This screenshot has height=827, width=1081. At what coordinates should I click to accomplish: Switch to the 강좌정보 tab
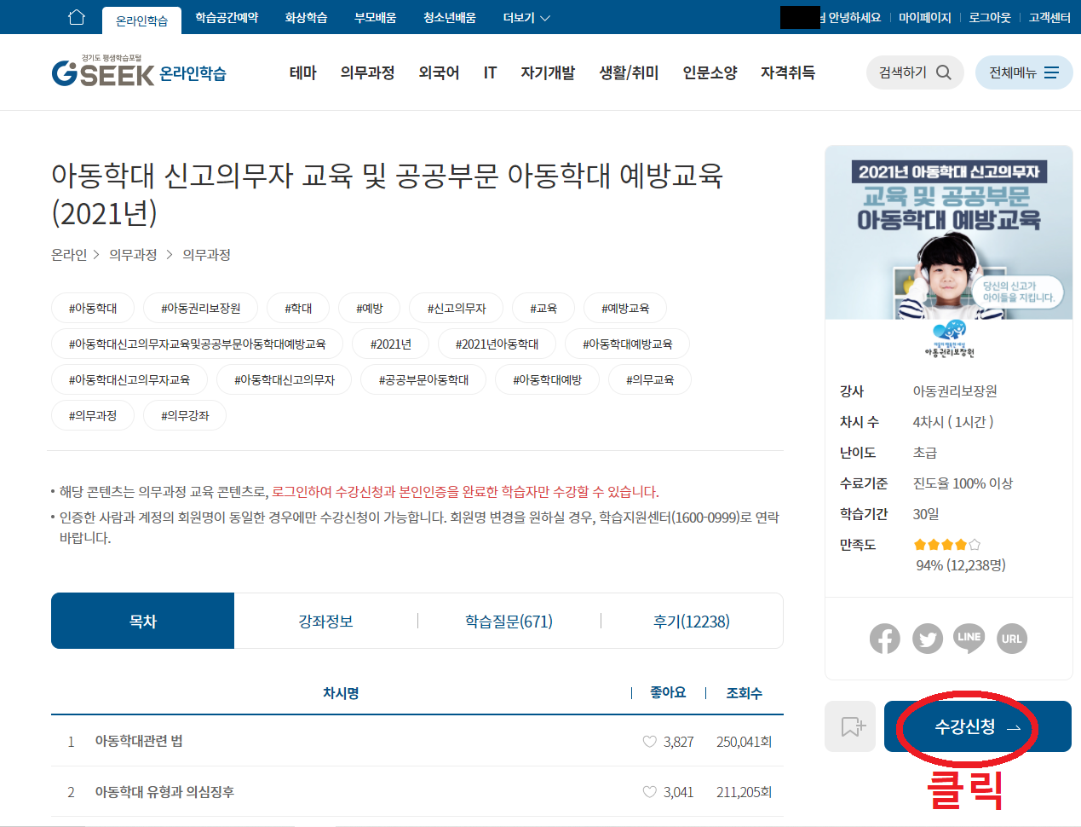[x=326, y=620]
